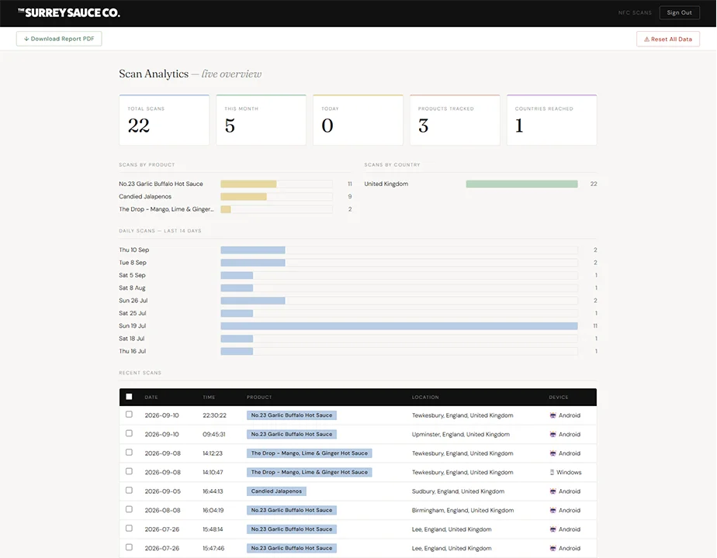Screen dimensions: 717x558
Task: Click the No.23 Garlic Buffalo tag in the 22:30:22 row
Action: point(292,415)
